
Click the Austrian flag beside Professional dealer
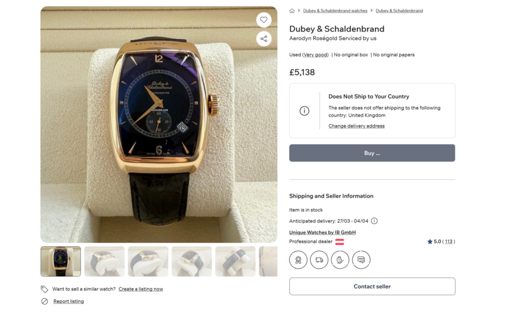click(339, 241)
